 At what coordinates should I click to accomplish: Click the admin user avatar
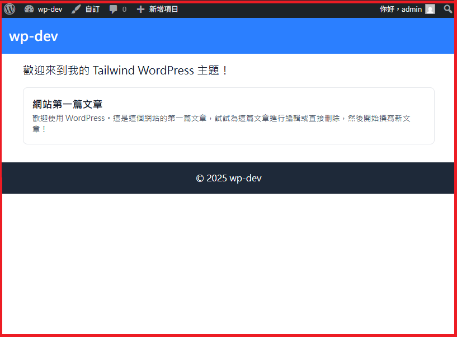(430, 9)
